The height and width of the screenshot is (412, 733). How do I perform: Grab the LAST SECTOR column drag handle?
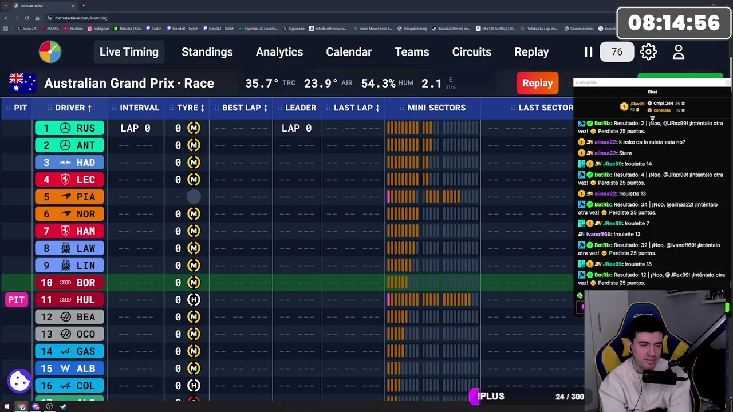513,108
